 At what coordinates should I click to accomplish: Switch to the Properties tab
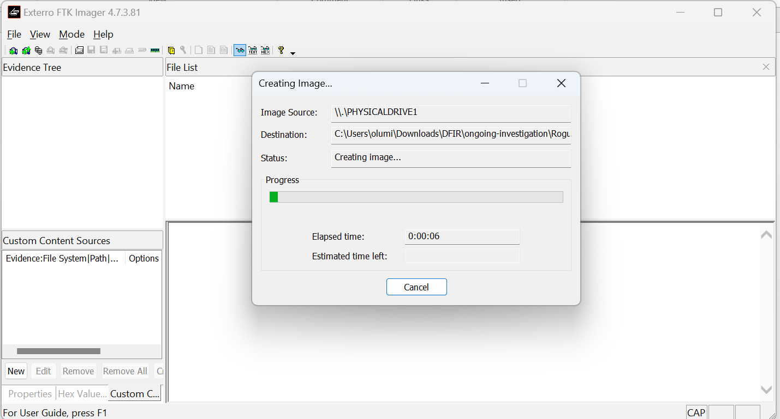[30, 394]
